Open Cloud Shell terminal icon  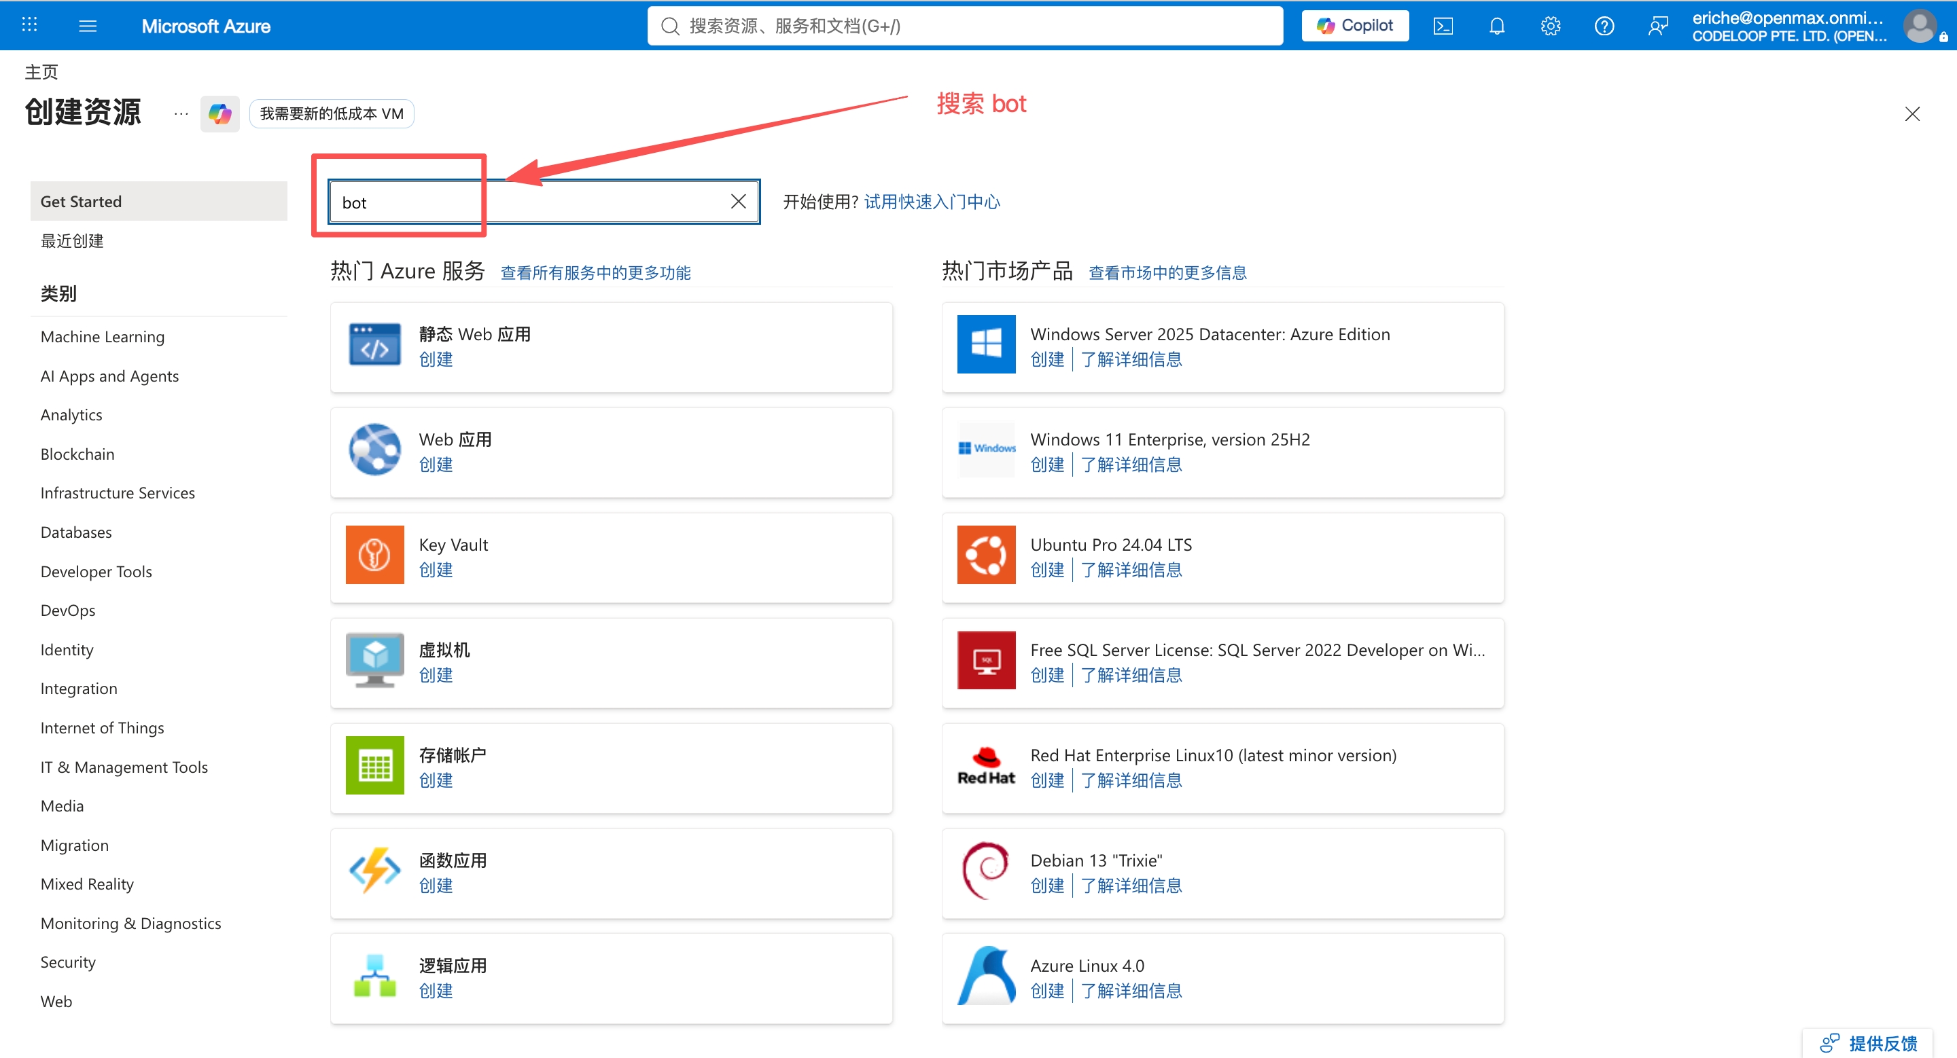[1443, 26]
